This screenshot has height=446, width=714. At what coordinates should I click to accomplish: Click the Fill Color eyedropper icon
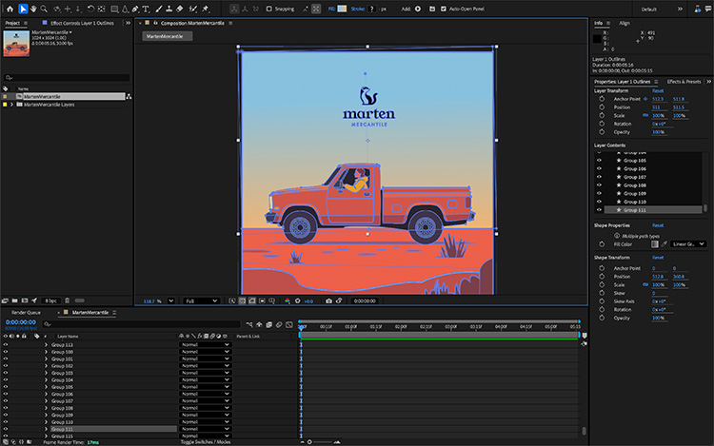[x=665, y=243]
